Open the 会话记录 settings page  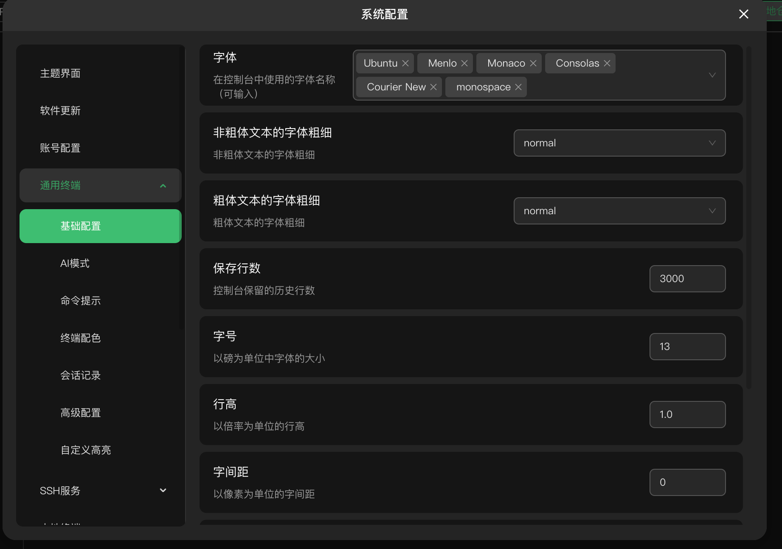[x=81, y=375]
